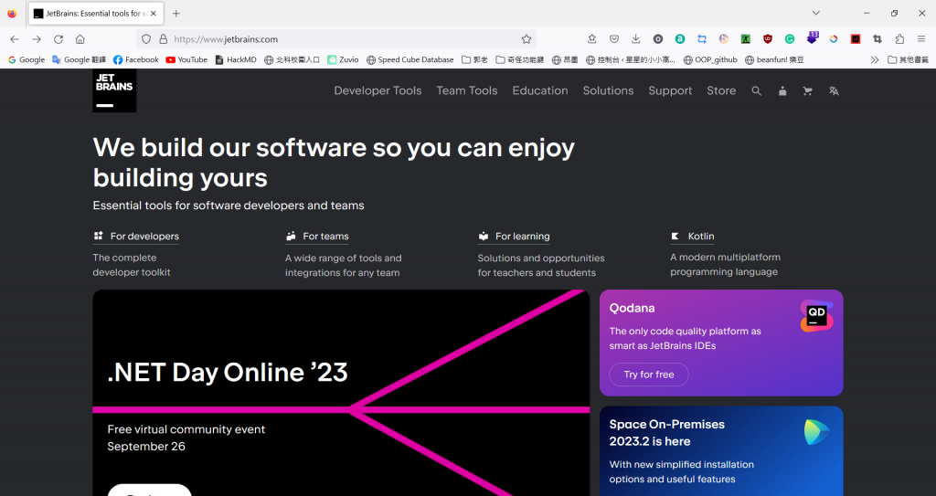Open the Firefox home button

[80, 39]
